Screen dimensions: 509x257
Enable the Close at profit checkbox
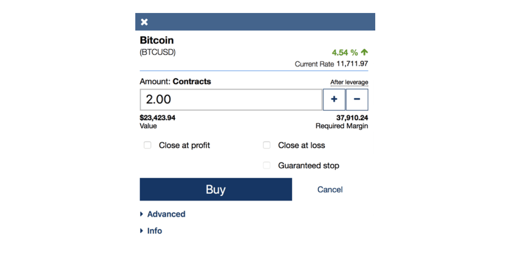[148, 145]
